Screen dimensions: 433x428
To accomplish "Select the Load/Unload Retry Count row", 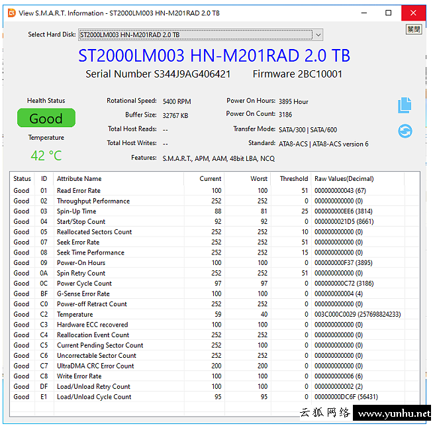I will tap(215, 386).
